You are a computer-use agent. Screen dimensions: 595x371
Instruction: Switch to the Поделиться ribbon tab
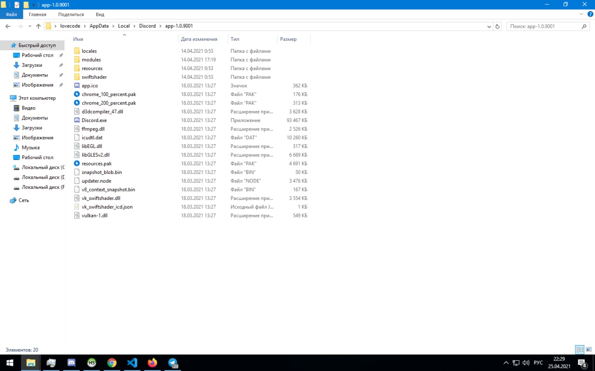(x=71, y=14)
